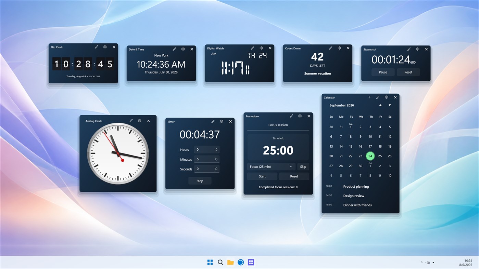Skip the Pomodoro focus session
Viewport: 479px width, 269px height.
pos(303,167)
